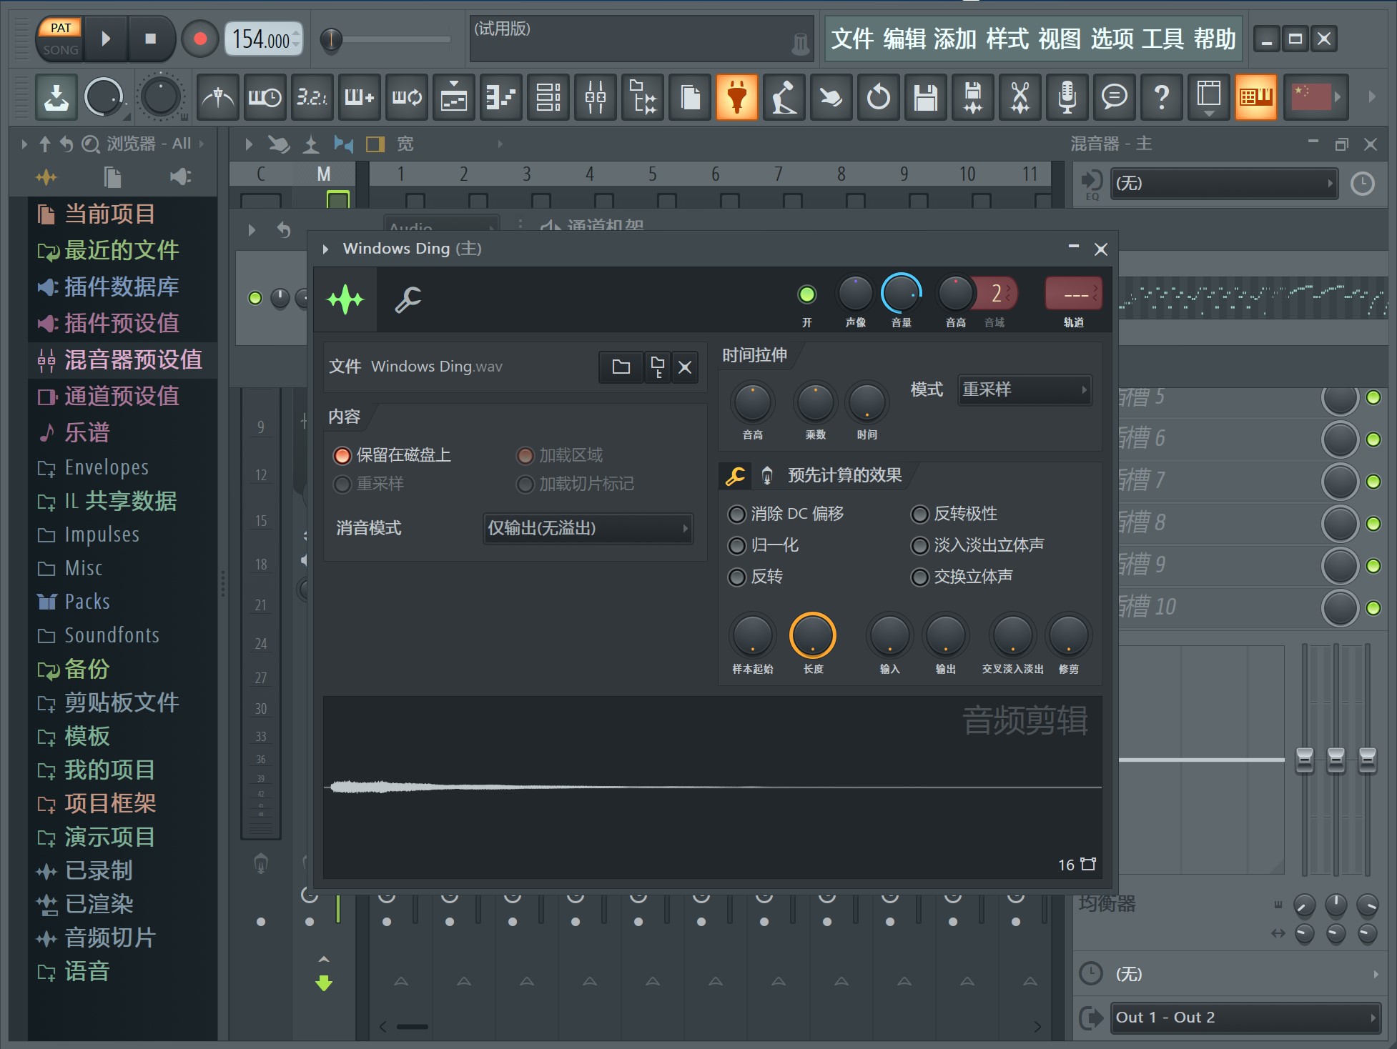Image resolution: width=1397 pixels, height=1049 pixels.
Task: Open the 添加 menu
Action: (x=955, y=39)
